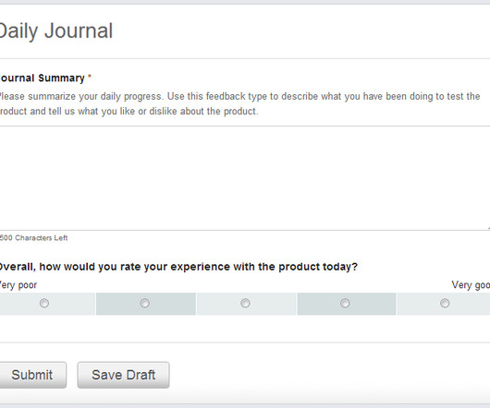Viewport: 490px width, 408px height.
Task: Choose the second rating radio button
Action: click(x=144, y=303)
